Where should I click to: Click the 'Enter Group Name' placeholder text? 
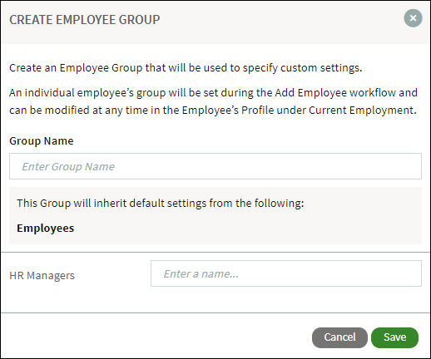(68, 166)
